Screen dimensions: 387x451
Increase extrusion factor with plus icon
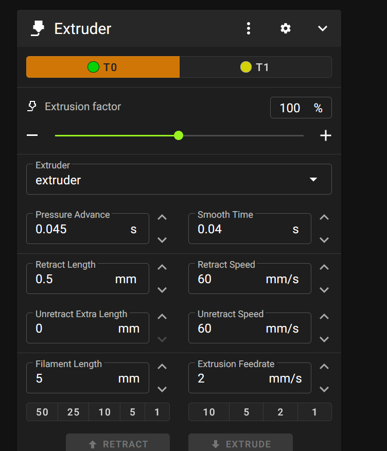[325, 135]
